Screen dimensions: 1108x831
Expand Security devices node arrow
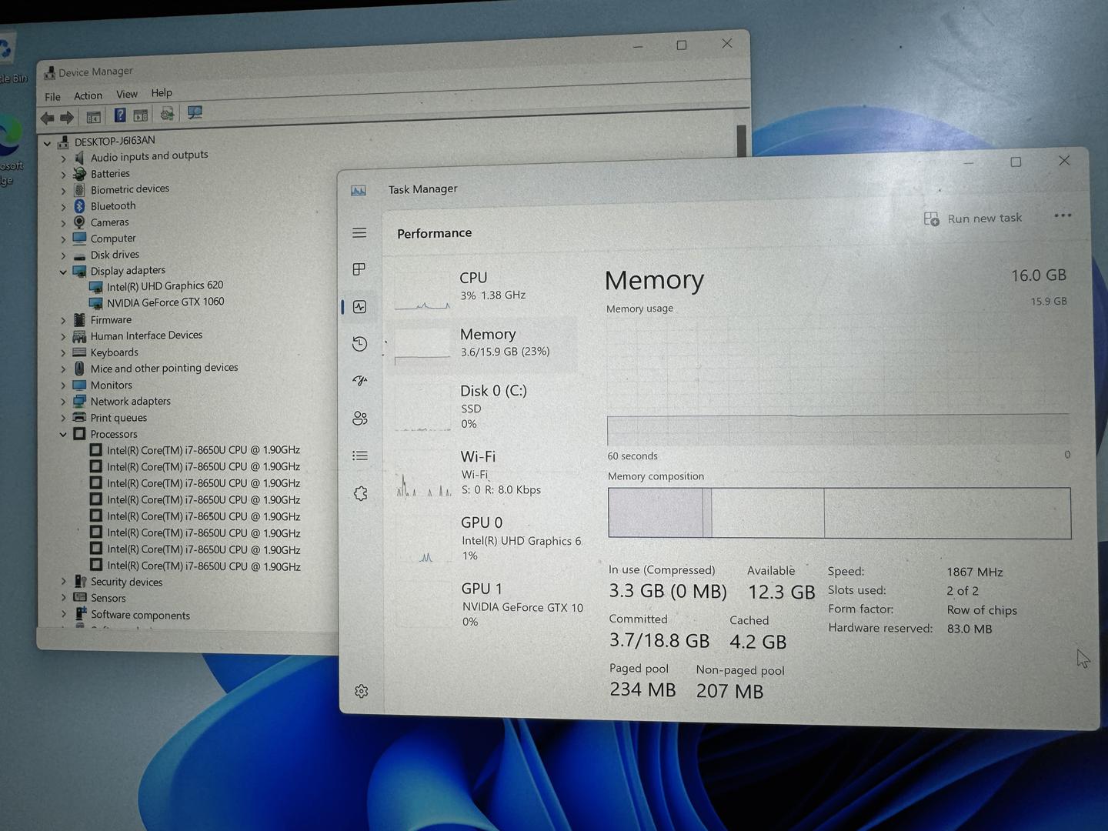coord(63,582)
